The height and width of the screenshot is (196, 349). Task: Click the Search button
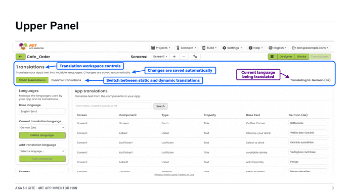tap(160, 106)
